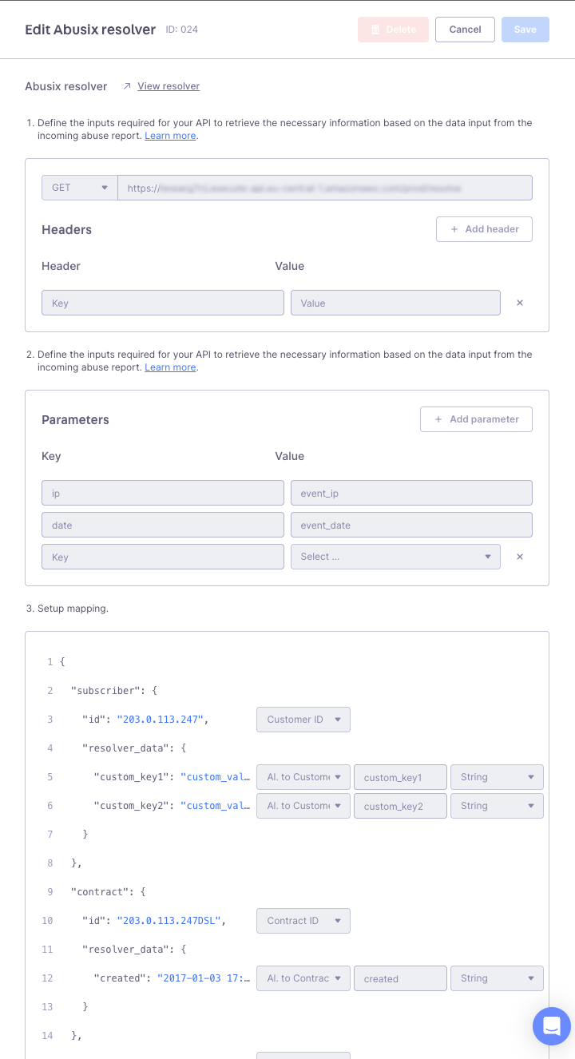This screenshot has width=575, height=1059.
Task: Click the external-link icon beside View resolver
Action: pyautogui.click(x=127, y=86)
